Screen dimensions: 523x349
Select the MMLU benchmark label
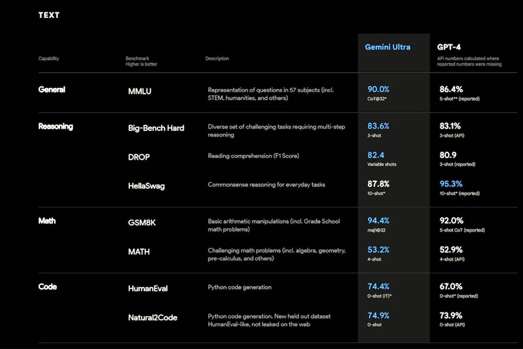tap(140, 91)
